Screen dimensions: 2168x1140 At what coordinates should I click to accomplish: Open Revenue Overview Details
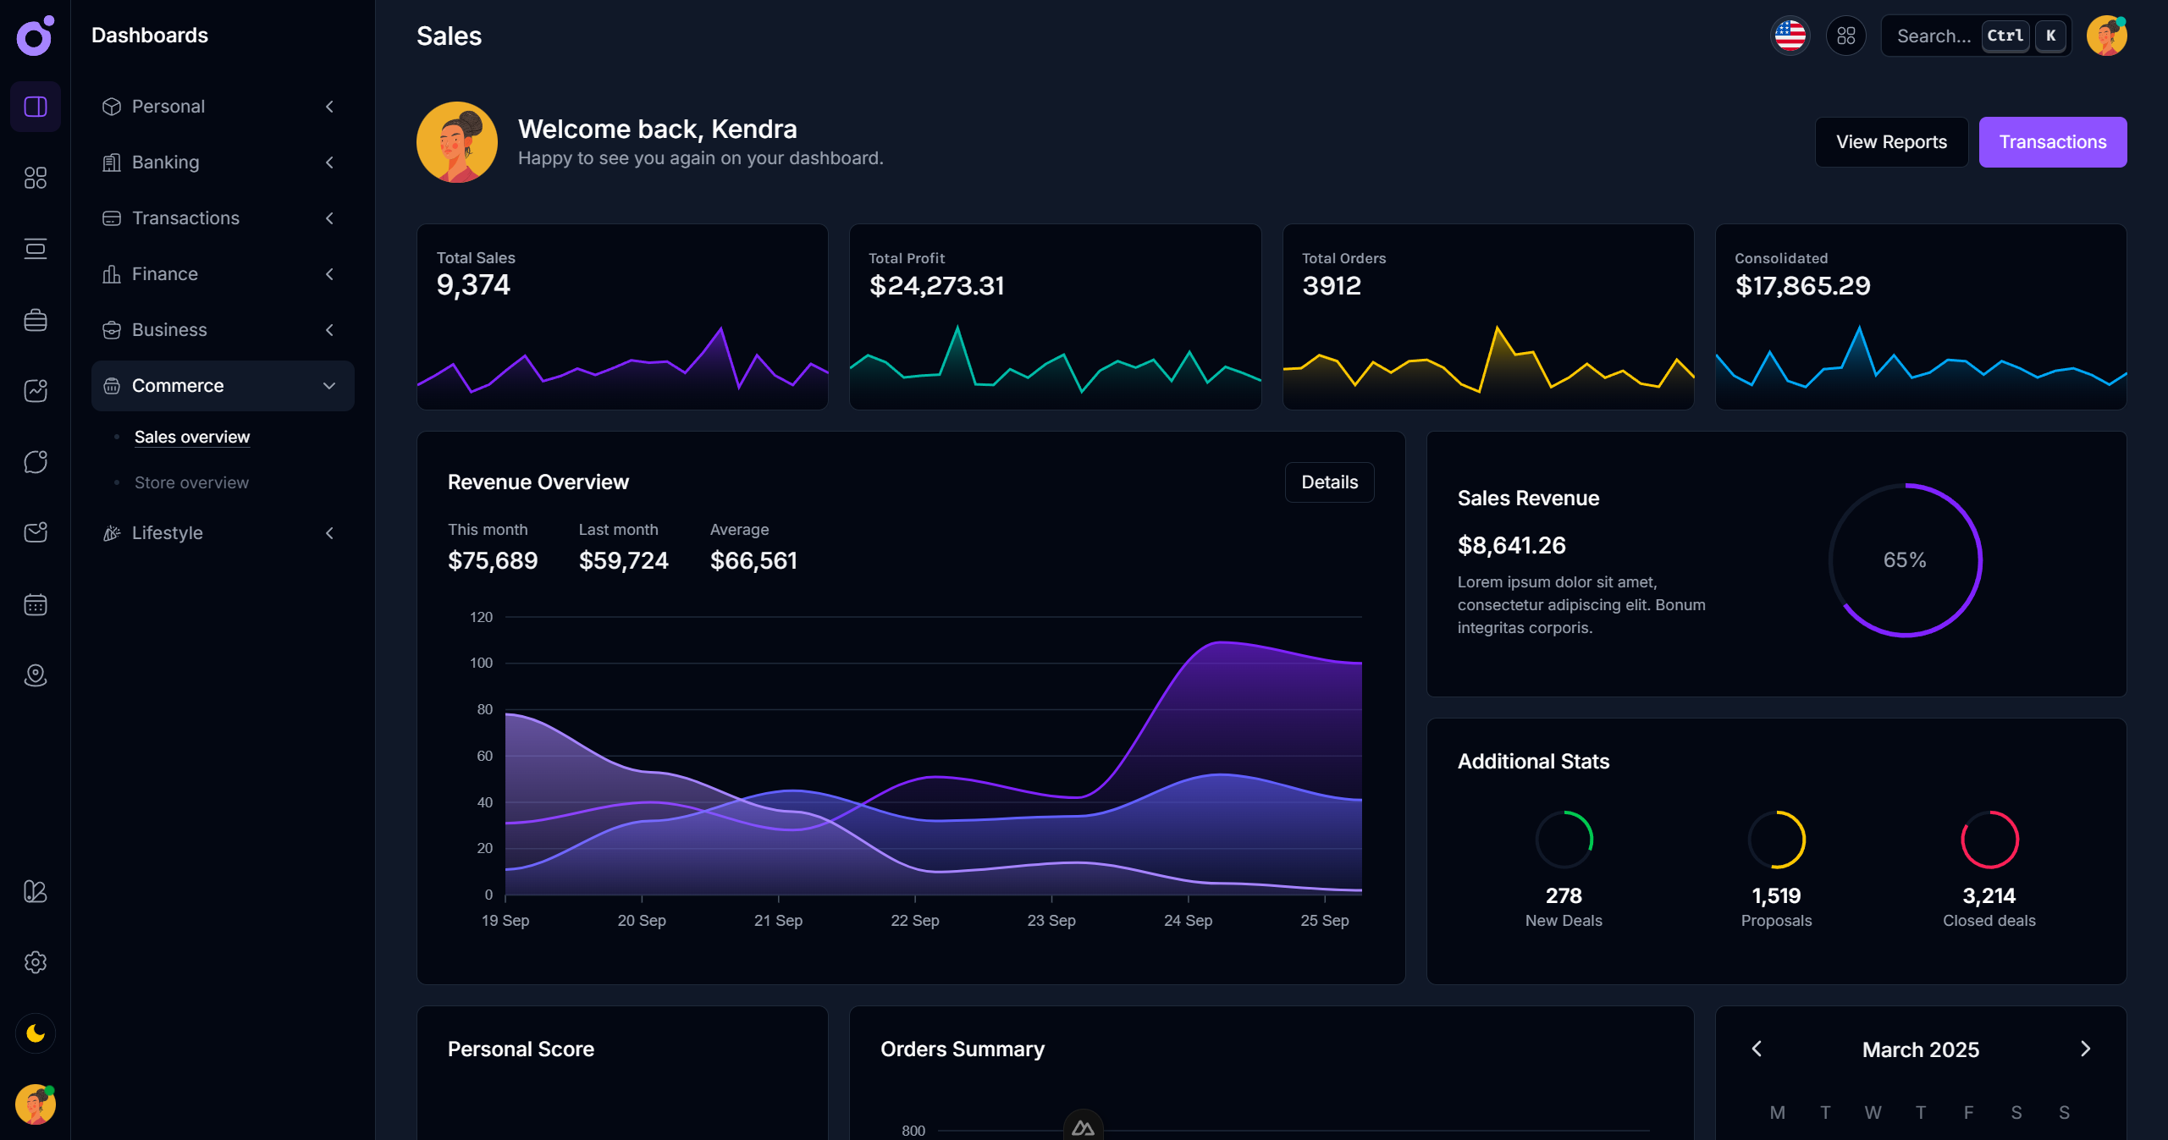tap(1329, 482)
